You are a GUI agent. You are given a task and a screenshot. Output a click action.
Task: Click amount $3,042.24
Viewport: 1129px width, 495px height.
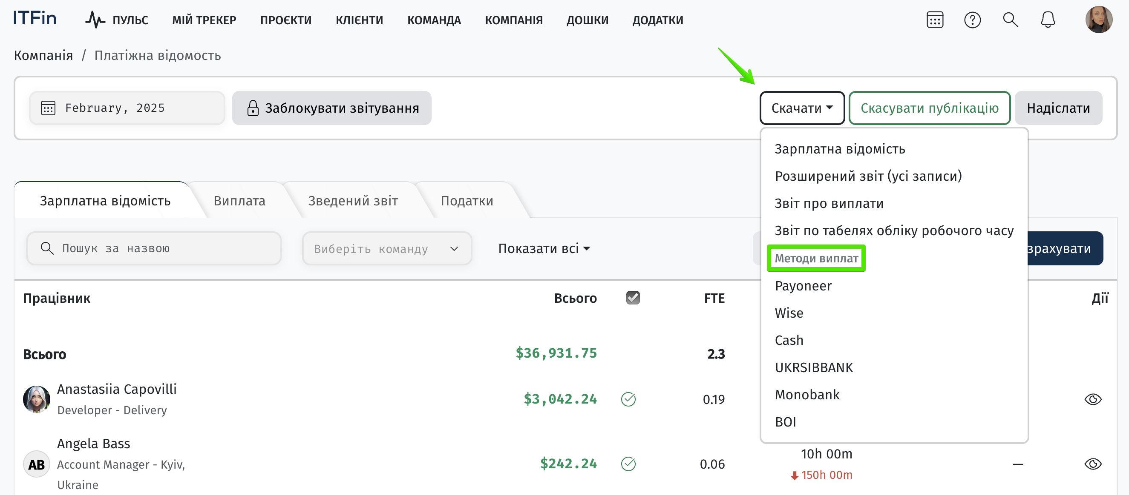(x=560, y=399)
